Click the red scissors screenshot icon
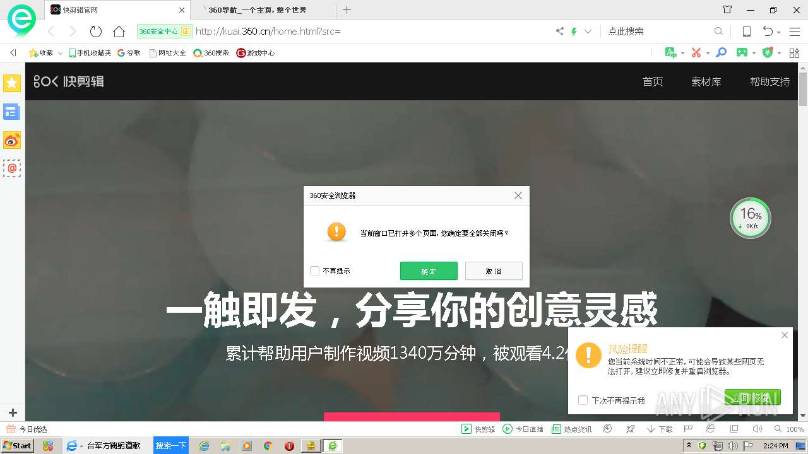Screen dimensions: 808x454 point(696,52)
